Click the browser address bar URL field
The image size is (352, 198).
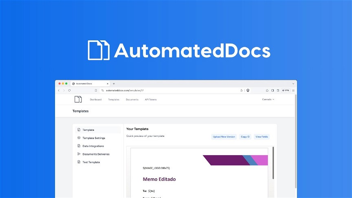(x=163, y=90)
